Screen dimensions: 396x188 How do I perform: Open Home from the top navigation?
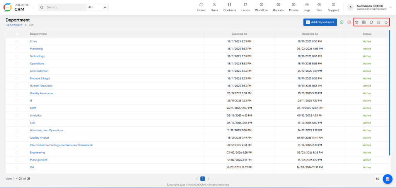pos(201,7)
